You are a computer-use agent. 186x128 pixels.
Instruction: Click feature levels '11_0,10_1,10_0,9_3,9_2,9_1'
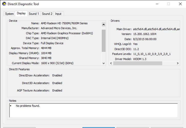click(152, 54)
